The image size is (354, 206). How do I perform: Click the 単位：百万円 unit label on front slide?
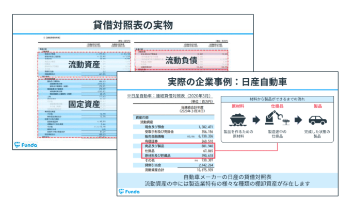point(202,101)
